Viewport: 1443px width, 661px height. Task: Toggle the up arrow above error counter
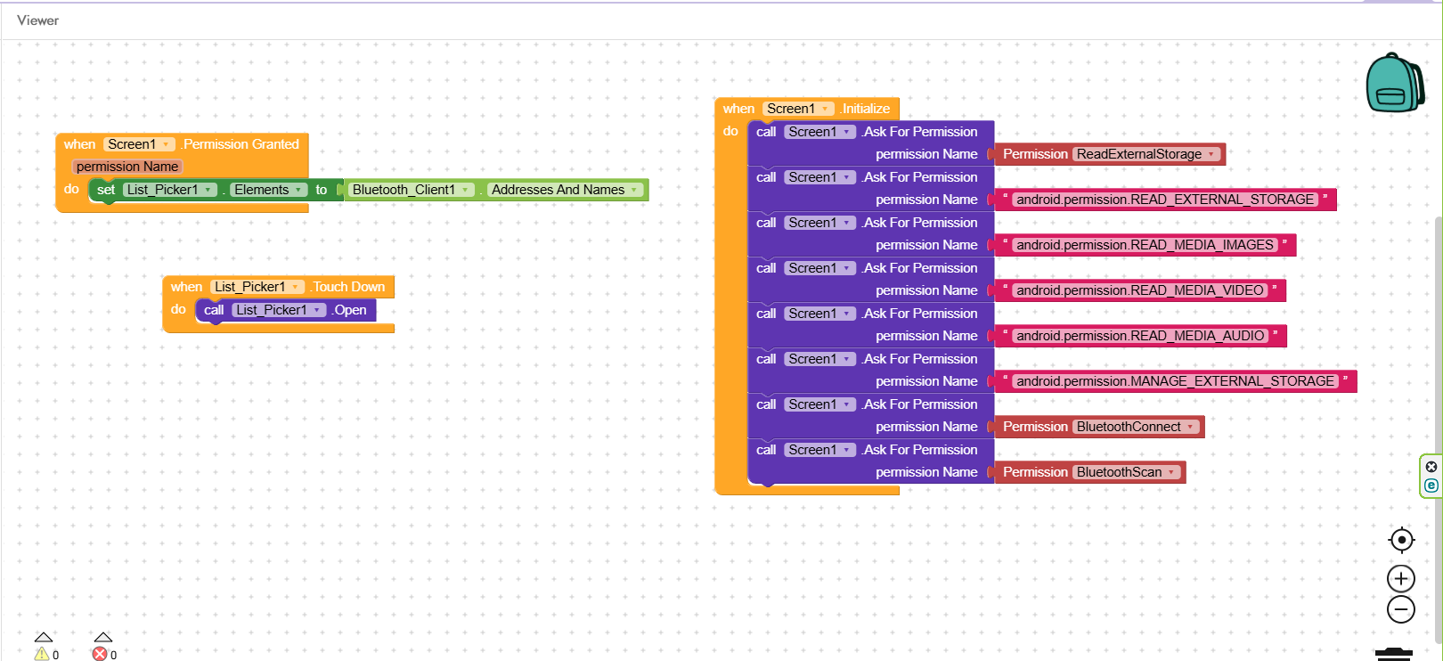pyautogui.click(x=103, y=637)
